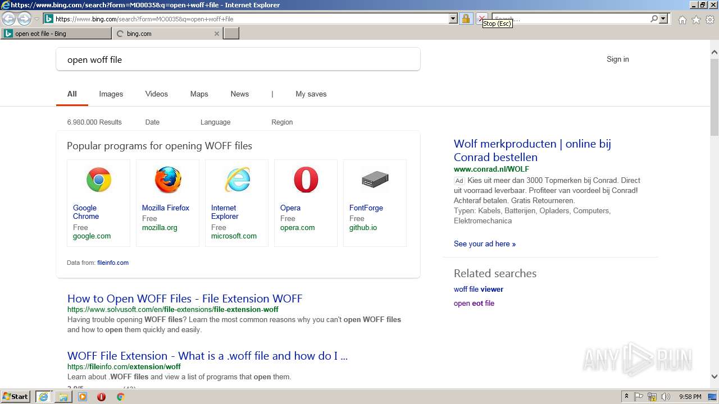Expand the Region filter
This screenshot has height=404, width=719.
click(282, 122)
